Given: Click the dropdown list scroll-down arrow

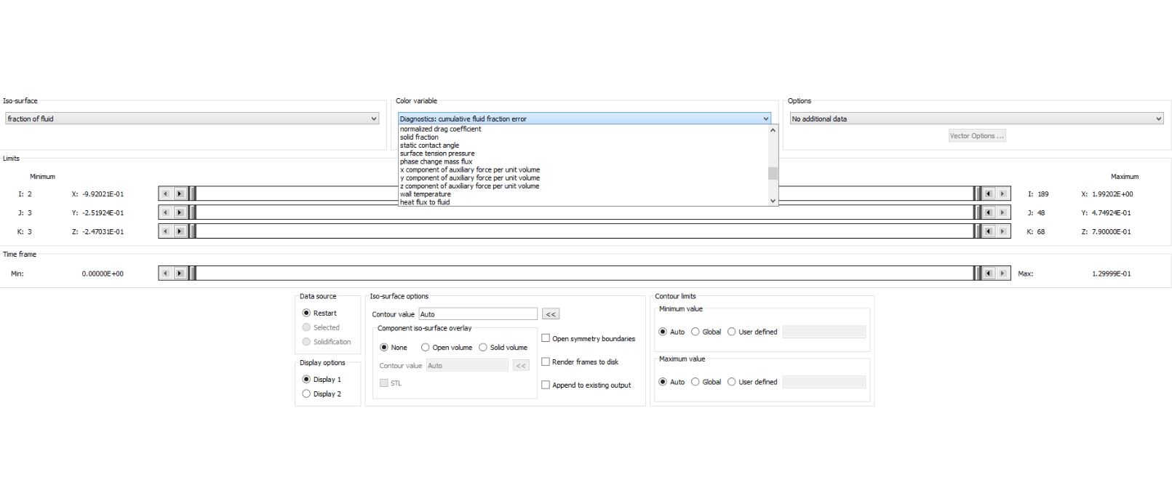Looking at the screenshot, I should click(x=773, y=201).
